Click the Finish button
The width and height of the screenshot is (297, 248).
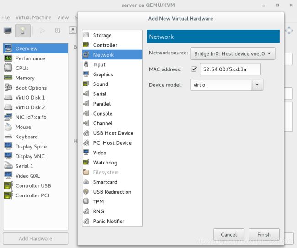(264, 235)
